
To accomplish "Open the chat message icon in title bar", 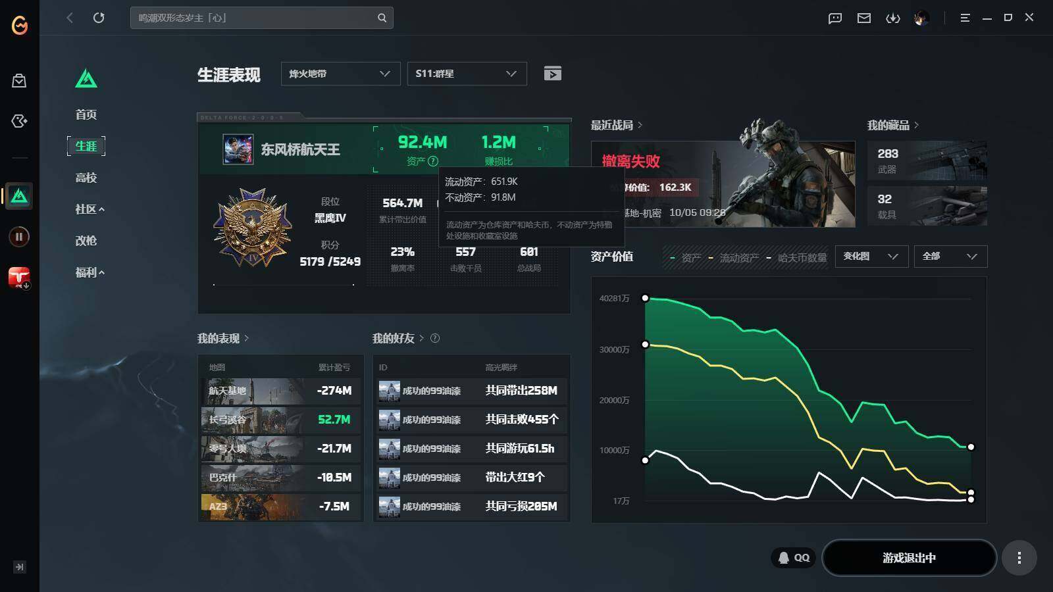I will pos(835,18).
